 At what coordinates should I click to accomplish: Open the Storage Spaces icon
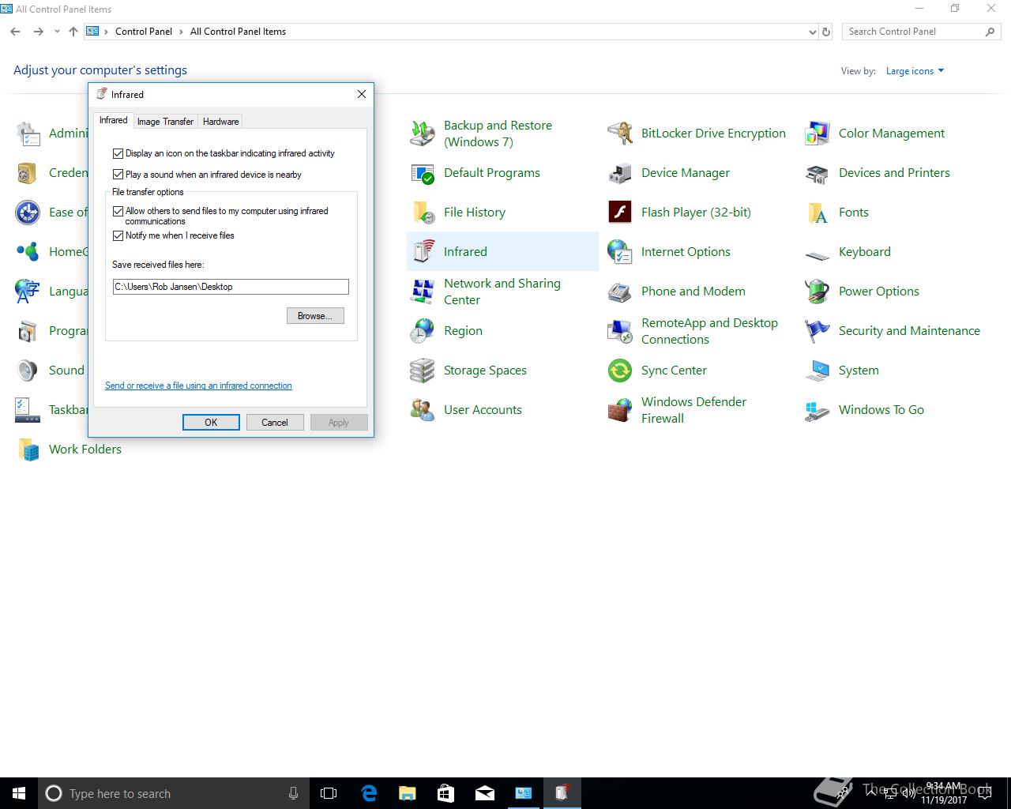click(x=423, y=371)
